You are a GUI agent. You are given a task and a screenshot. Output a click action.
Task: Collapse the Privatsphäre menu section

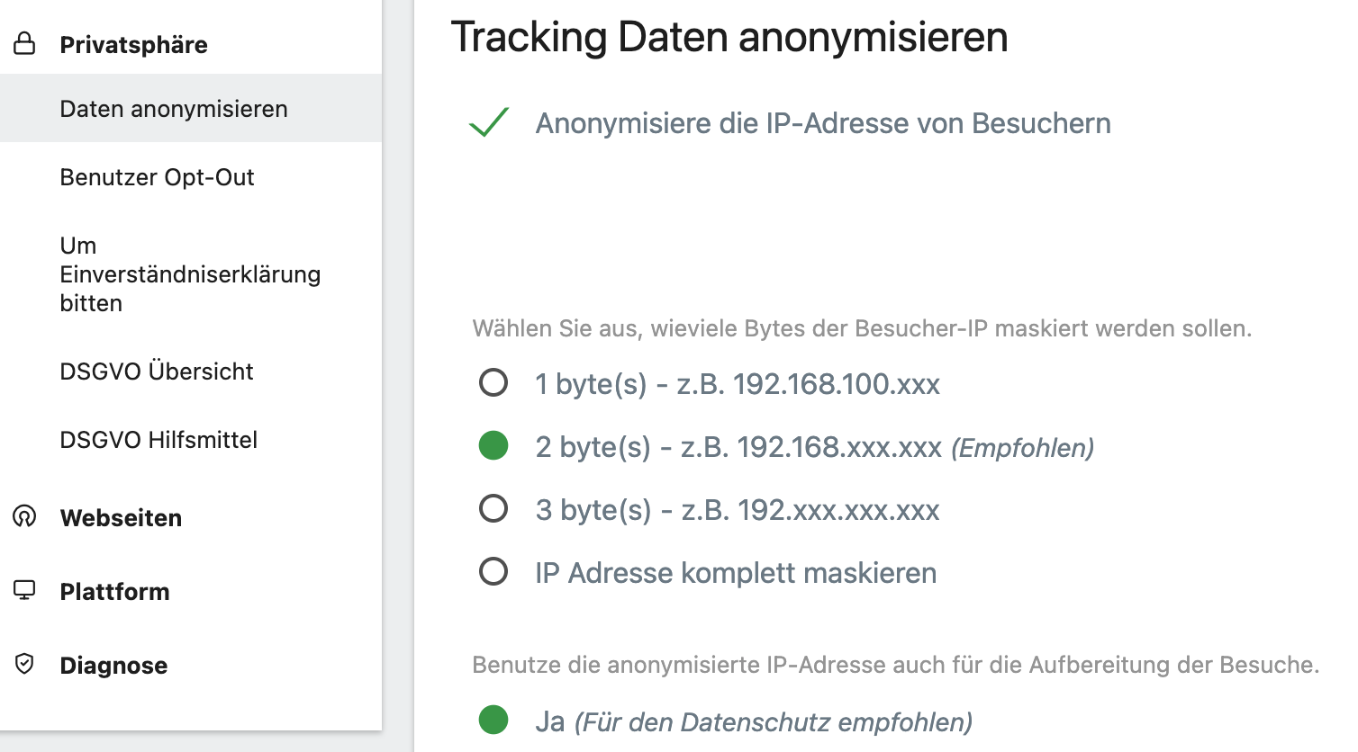click(x=133, y=45)
